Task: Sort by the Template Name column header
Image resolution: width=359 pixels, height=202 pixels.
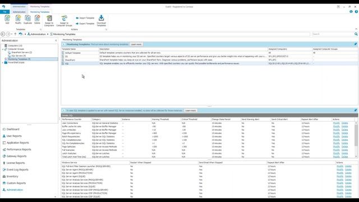Action: tap(80, 49)
